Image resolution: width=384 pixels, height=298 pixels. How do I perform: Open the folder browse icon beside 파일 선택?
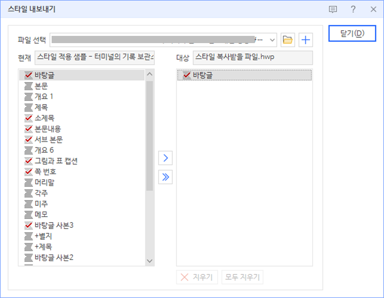tap(288, 39)
